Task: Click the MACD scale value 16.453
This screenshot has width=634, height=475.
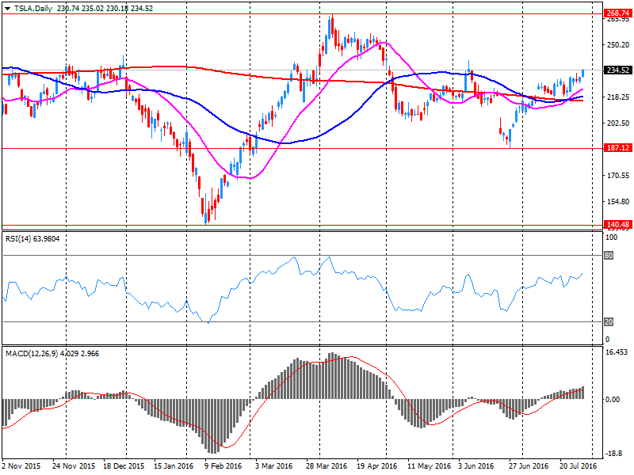Action: pos(617,352)
